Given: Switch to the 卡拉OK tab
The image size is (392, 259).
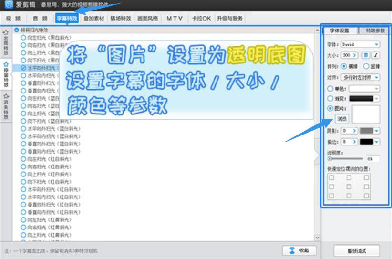Looking at the screenshot, I should (x=202, y=18).
